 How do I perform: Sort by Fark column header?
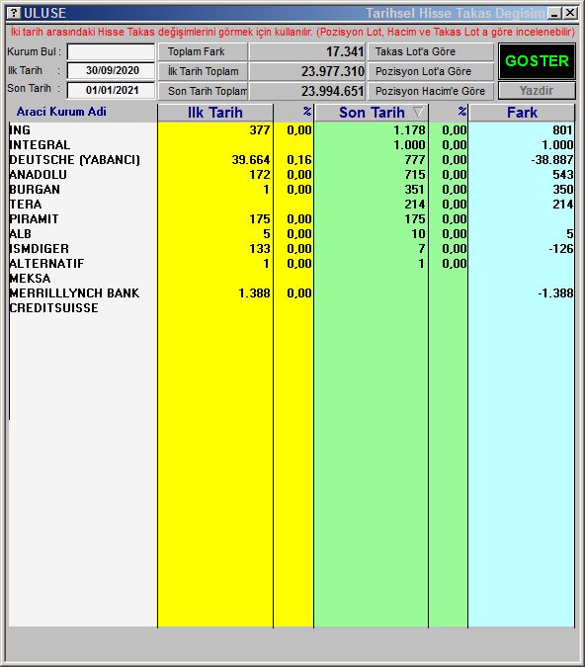pyautogui.click(x=522, y=113)
